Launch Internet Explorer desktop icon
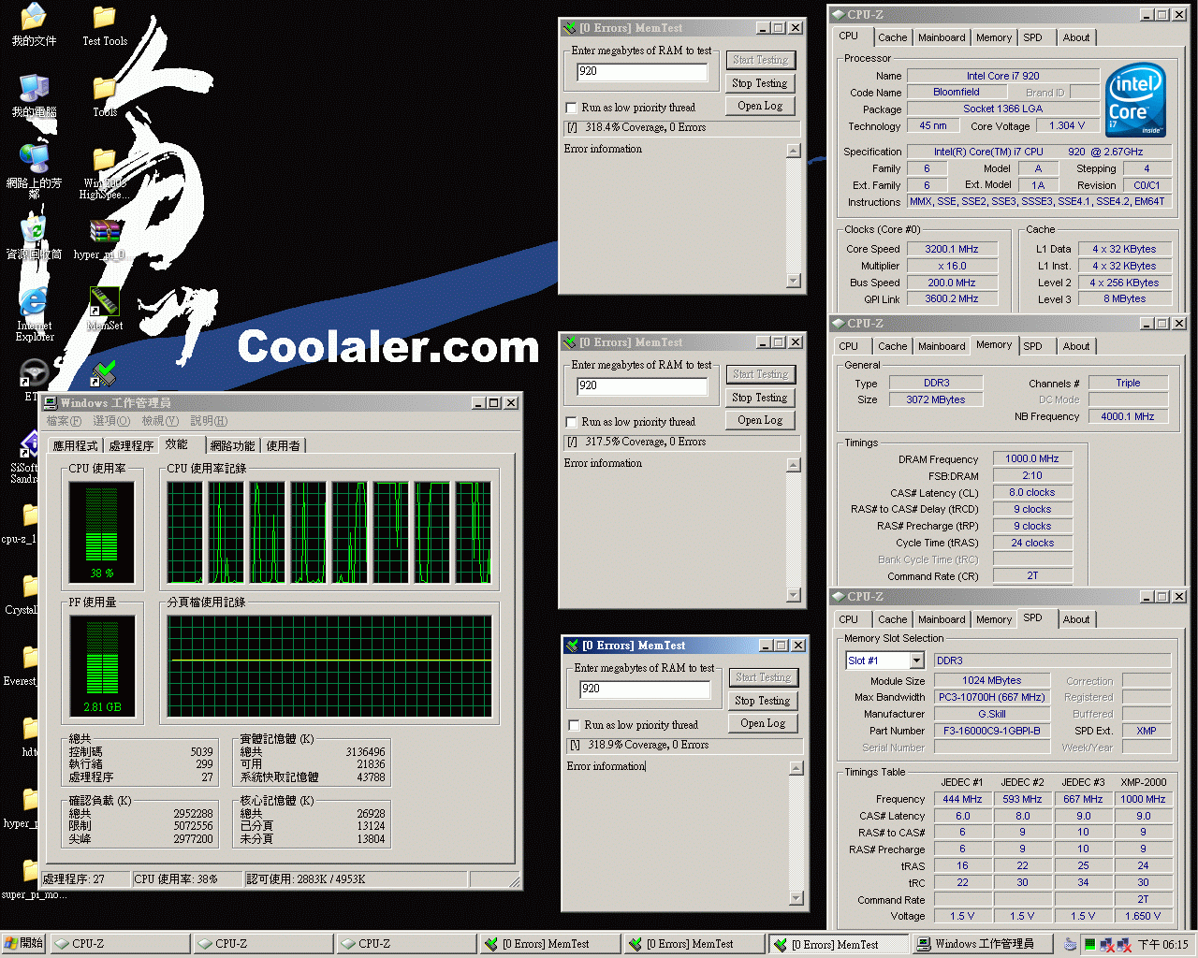1198x958 pixels. [34, 301]
